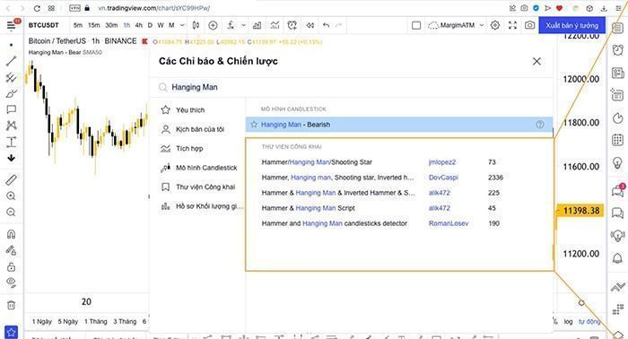628x339 pixels.
Task: Click the bar replay rewind icon
Action: (x=310, y=26)
